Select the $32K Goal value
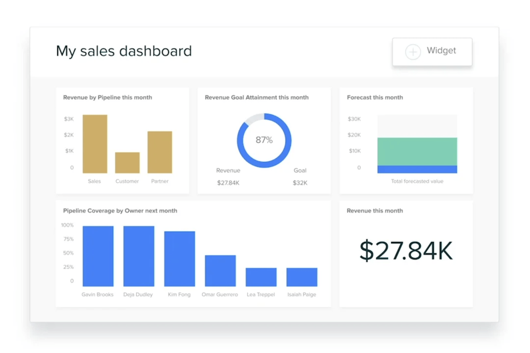The height and width of the screenshot is (353, 530). click(299, 183)
